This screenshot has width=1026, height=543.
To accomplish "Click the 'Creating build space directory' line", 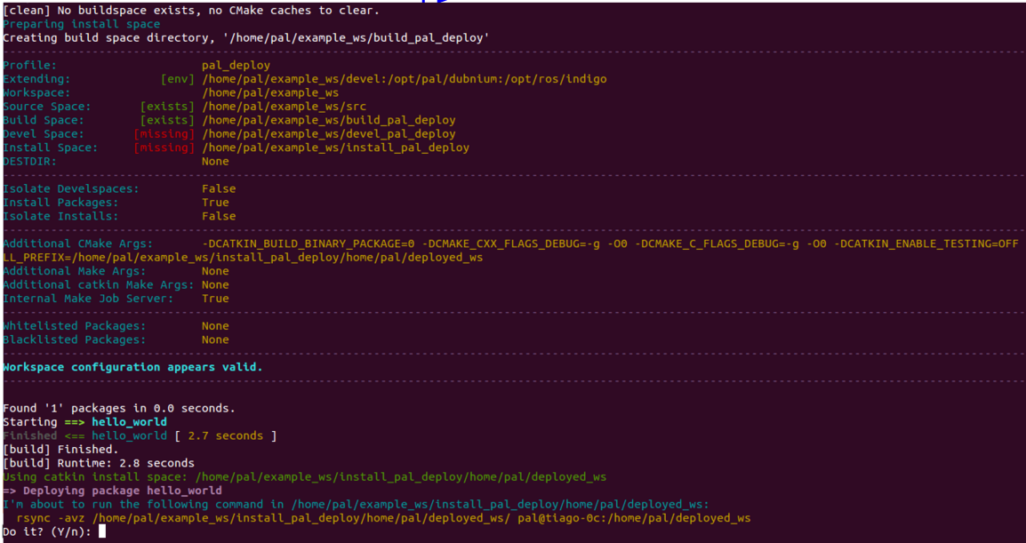I will point(246,38).
